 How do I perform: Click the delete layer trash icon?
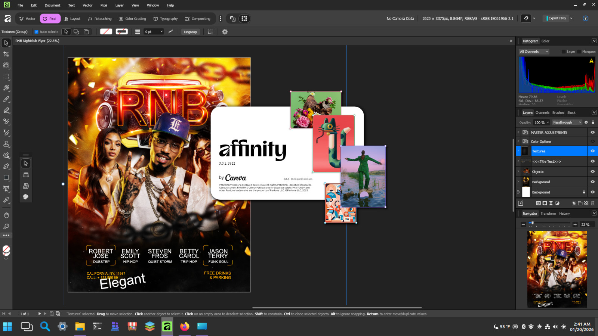(x=592, y=203)
